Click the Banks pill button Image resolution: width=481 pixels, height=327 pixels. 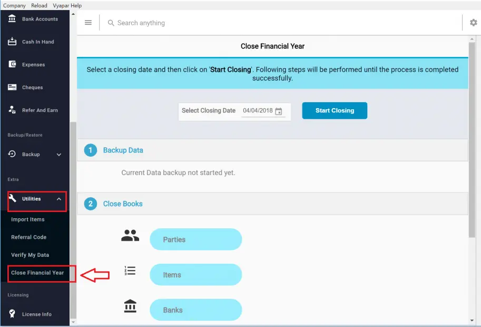(x=195, y=310)
